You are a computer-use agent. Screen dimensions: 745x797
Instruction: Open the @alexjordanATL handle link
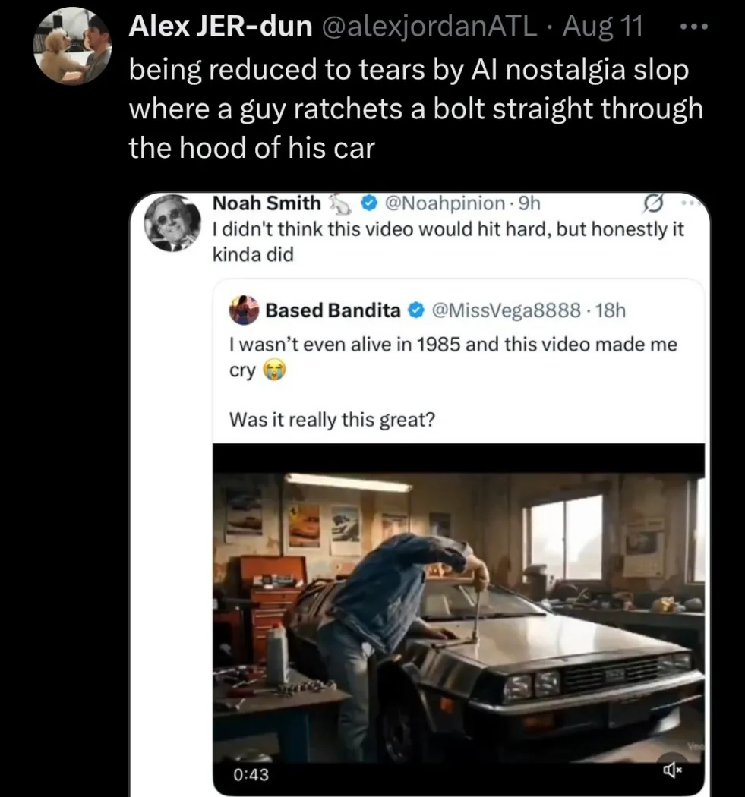pyautogui.click(x=428, y=26)
